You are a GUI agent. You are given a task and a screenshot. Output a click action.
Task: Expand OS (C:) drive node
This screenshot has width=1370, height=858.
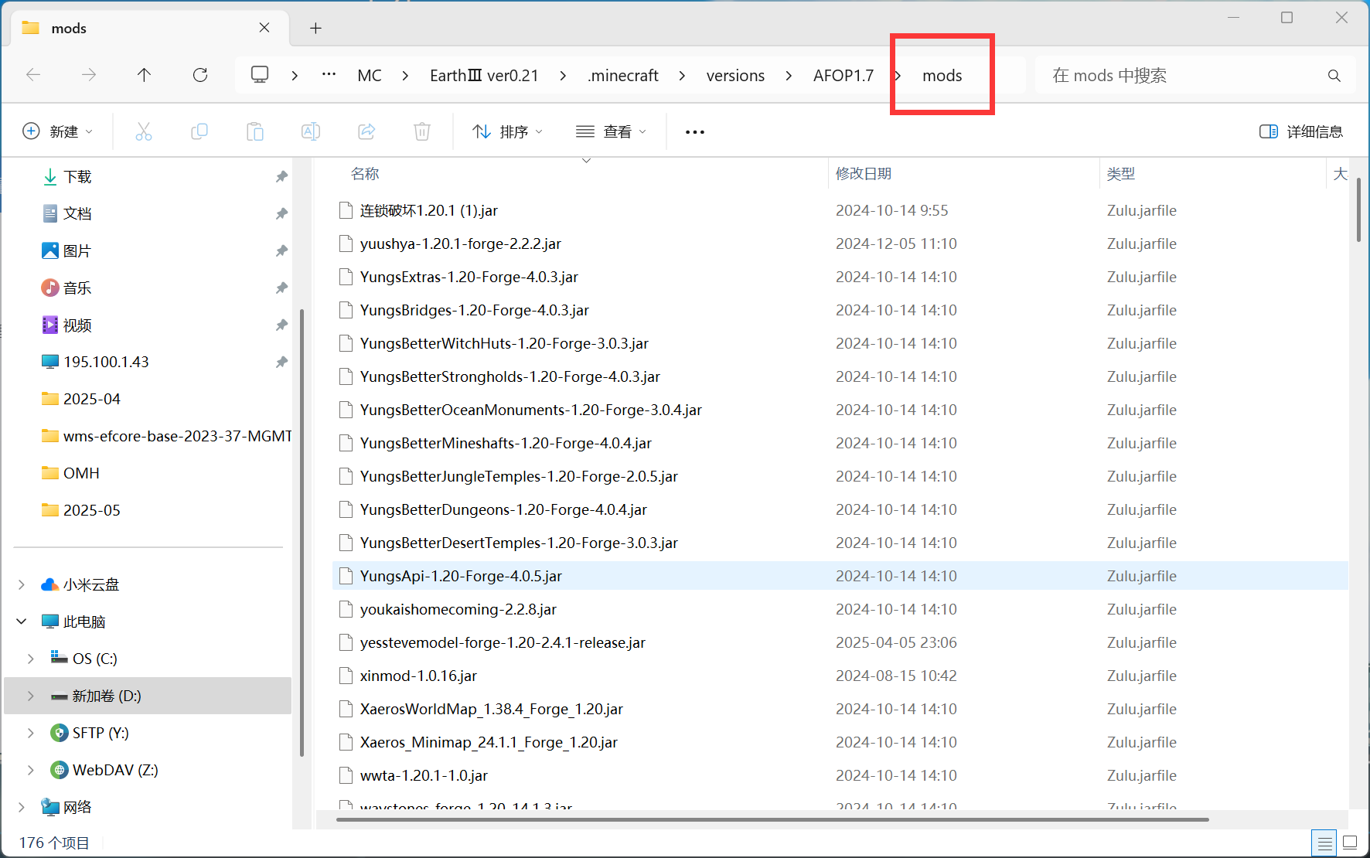pos(31,659)
